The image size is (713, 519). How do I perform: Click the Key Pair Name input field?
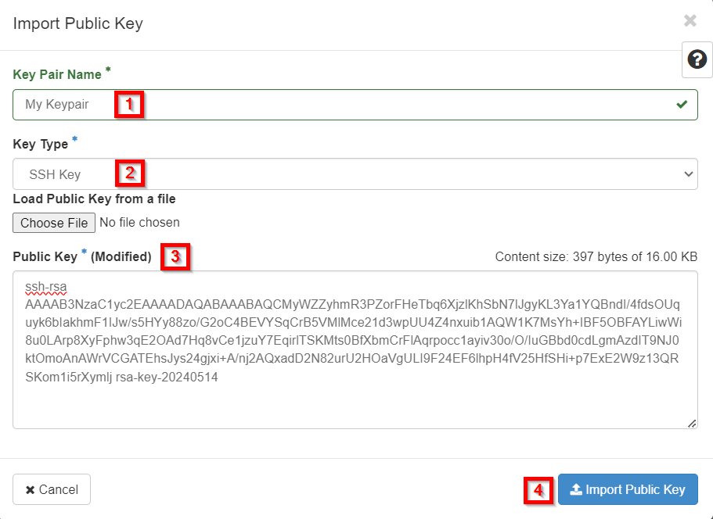click(x=355, y=105)
